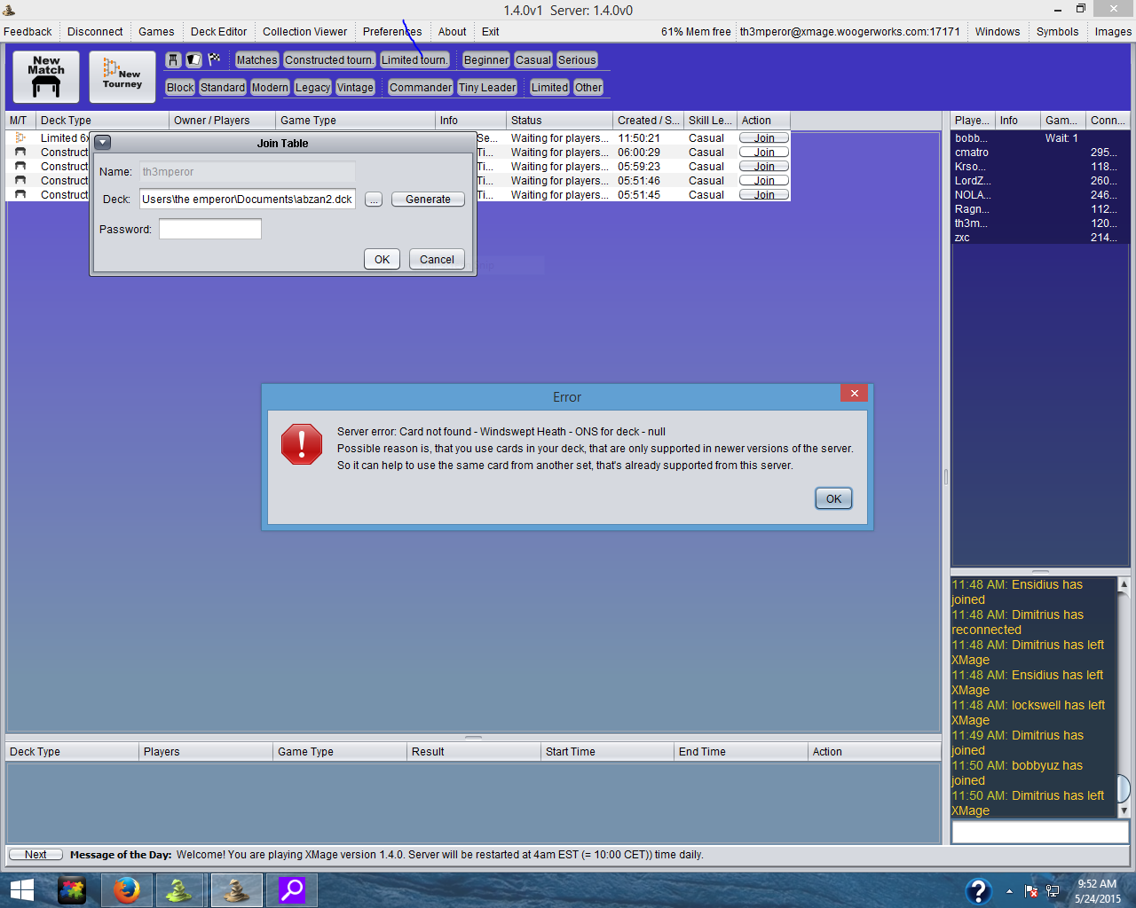
Task: Toggle the Block format filter
Action: pos(180,88)
